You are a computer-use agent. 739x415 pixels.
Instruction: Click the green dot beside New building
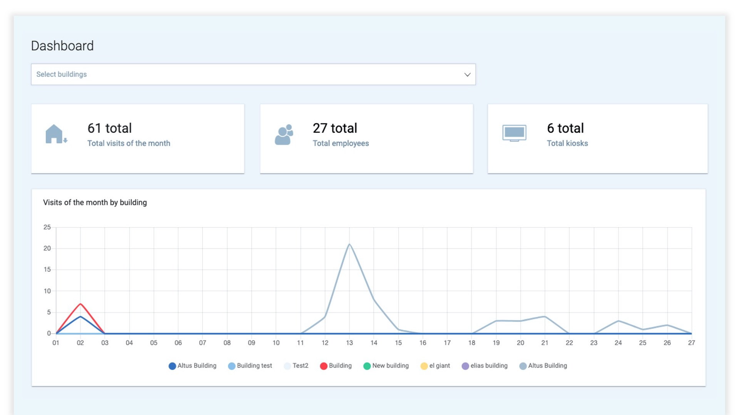pos(366,366)
